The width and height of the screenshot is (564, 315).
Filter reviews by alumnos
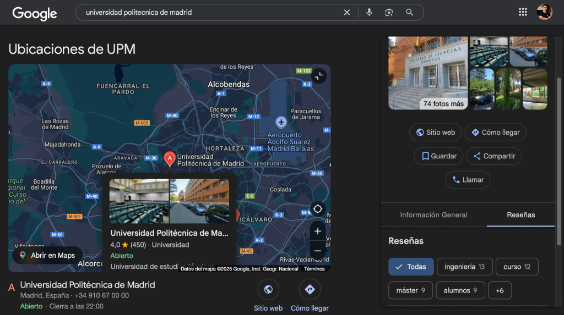[460, 291]
